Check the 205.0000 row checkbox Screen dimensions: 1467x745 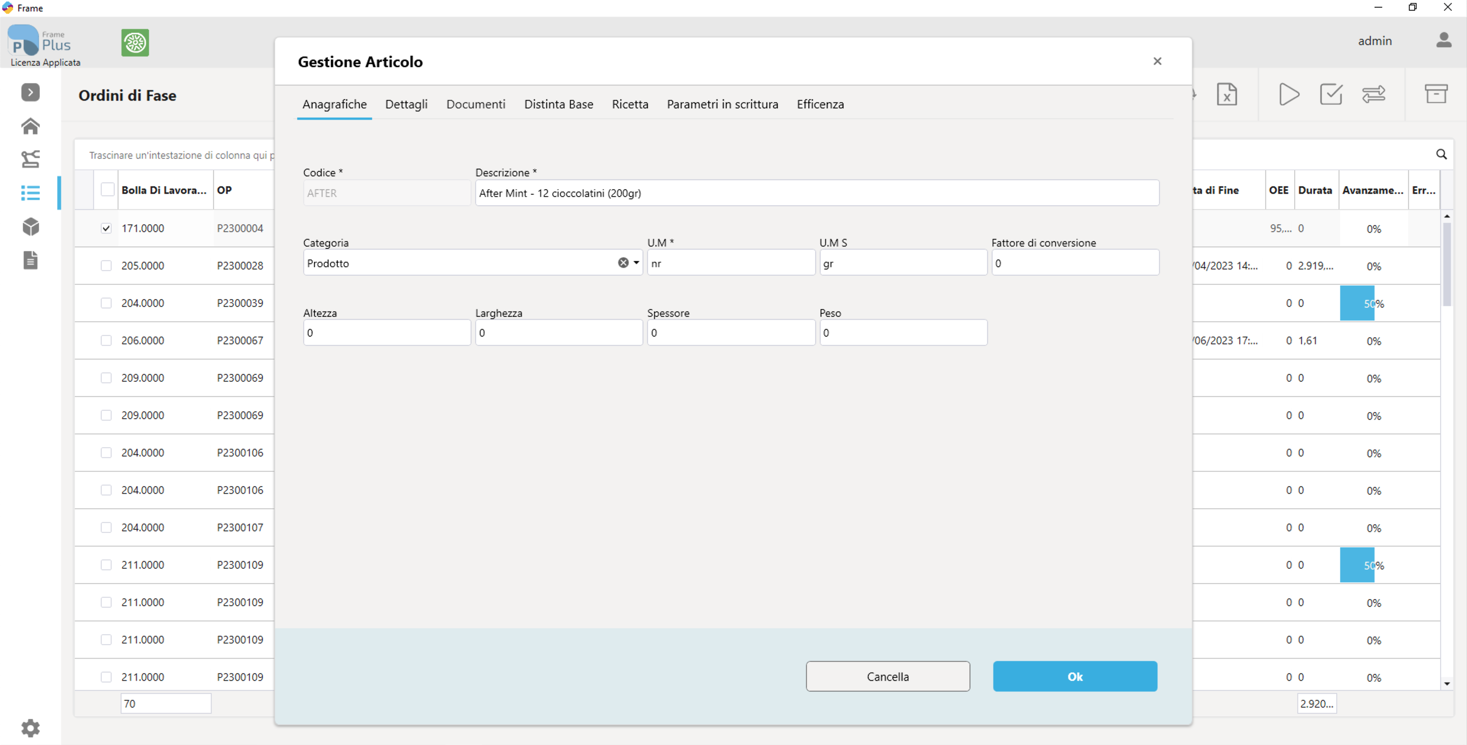tap(106, 266)
